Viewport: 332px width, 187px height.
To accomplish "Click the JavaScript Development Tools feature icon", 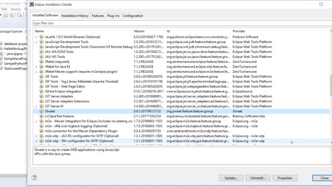I will [41, 42].
